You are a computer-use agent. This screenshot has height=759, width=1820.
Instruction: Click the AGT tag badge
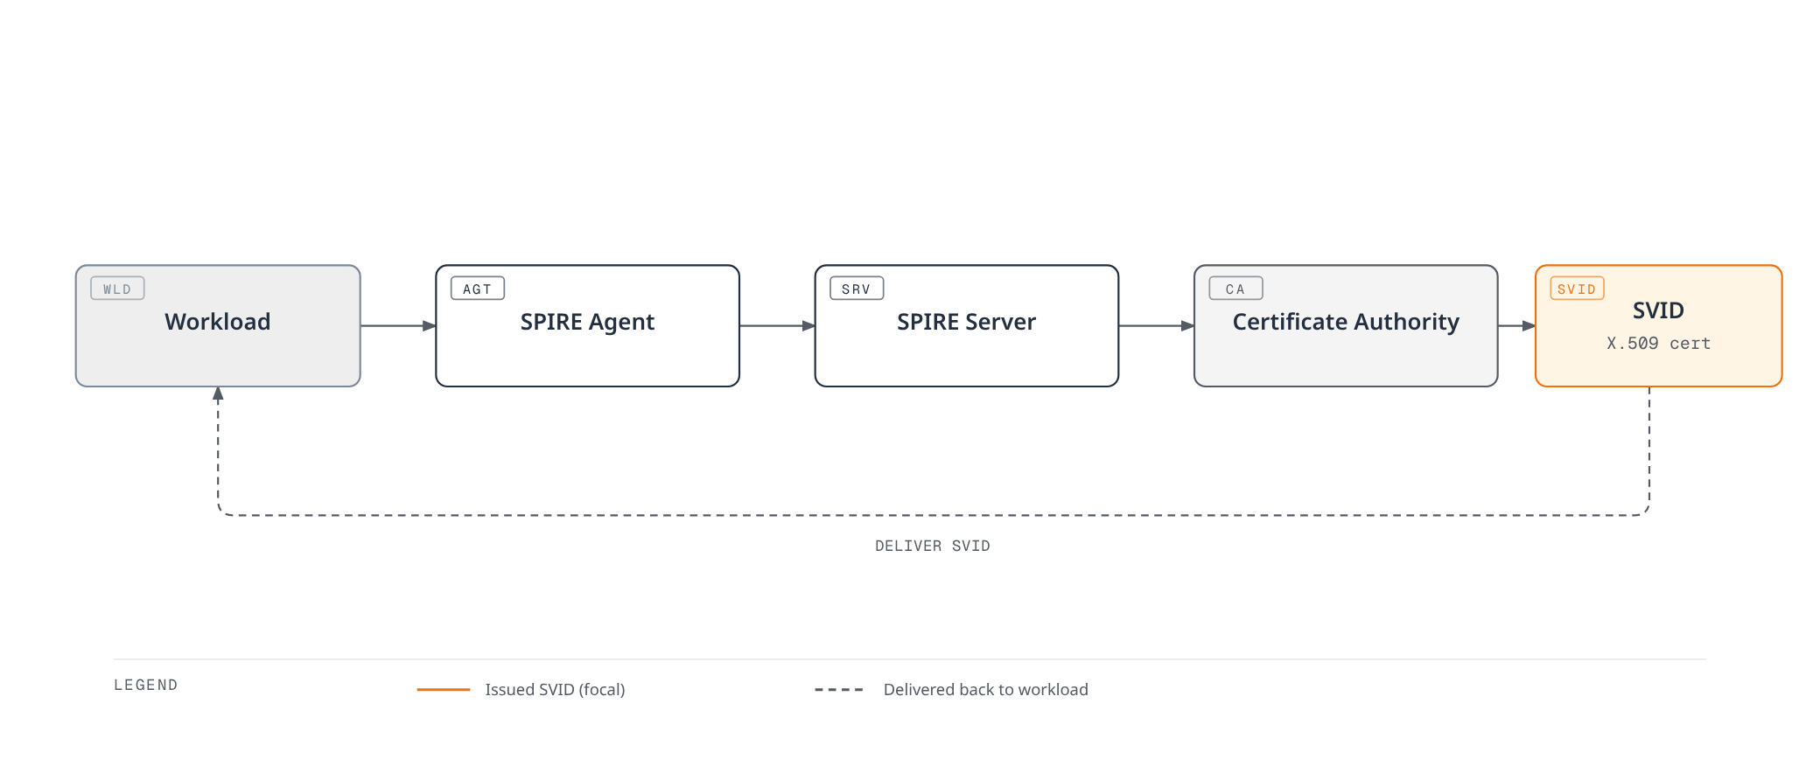[x=478, y=289]
